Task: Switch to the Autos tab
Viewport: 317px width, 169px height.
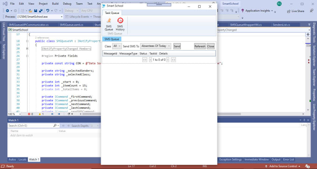Action: click(12, 160)
